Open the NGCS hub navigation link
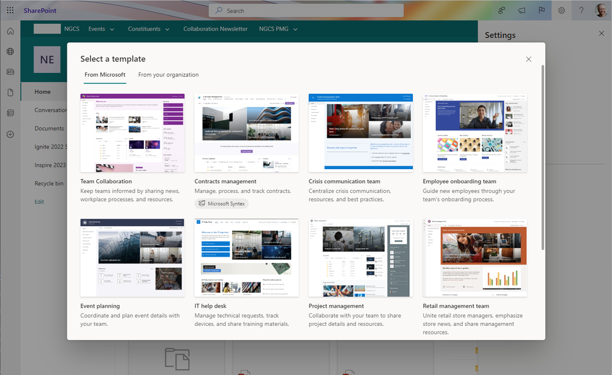The width and height of the screenshot is (612, 375). pos(72,29)
